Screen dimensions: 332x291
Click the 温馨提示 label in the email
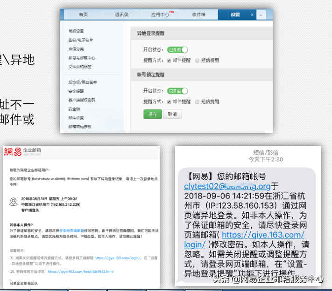pos(17,250)
